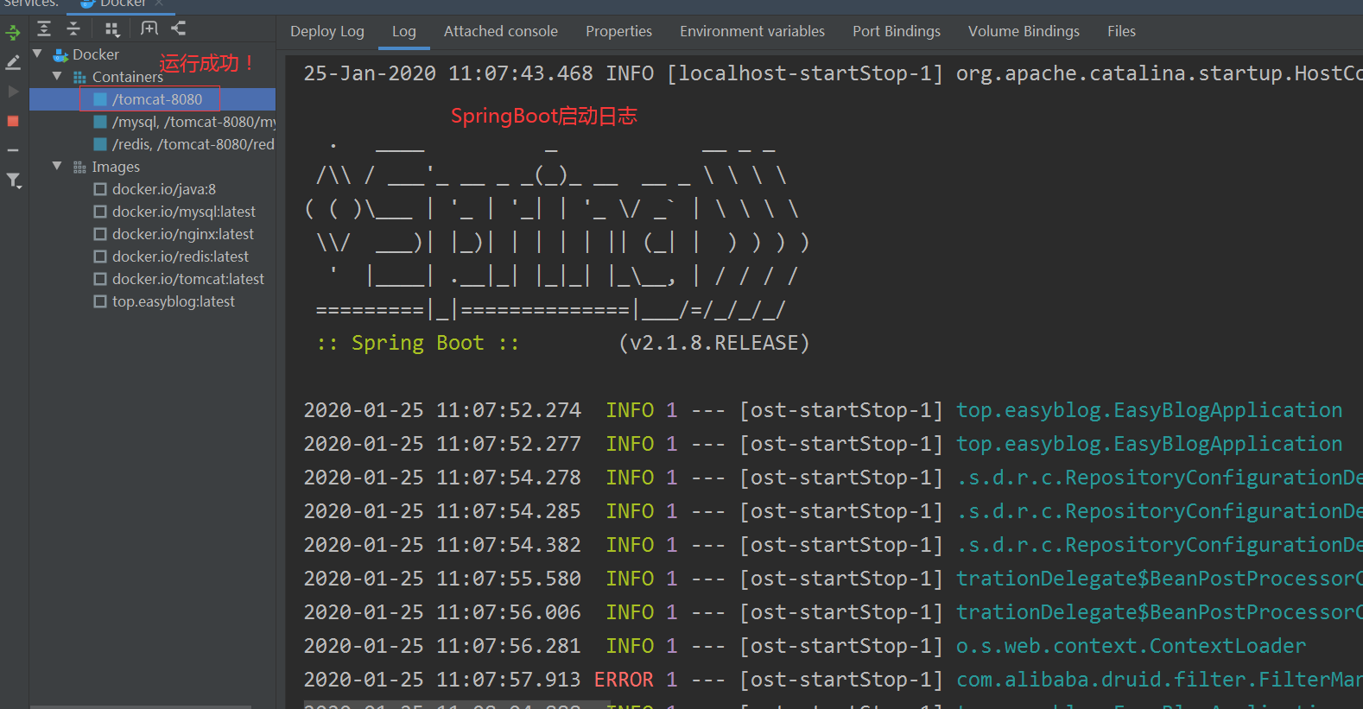Collapse the Docker root node
1363x709 pixels.
37,54
